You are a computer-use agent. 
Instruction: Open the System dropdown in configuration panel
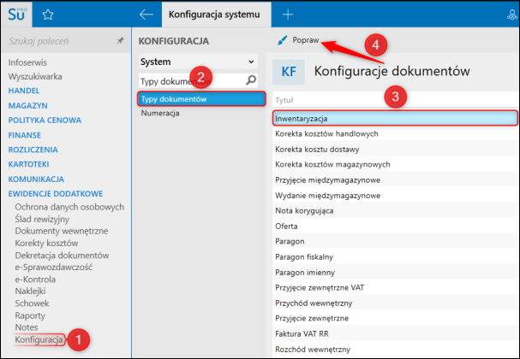(x=198, y=62)
